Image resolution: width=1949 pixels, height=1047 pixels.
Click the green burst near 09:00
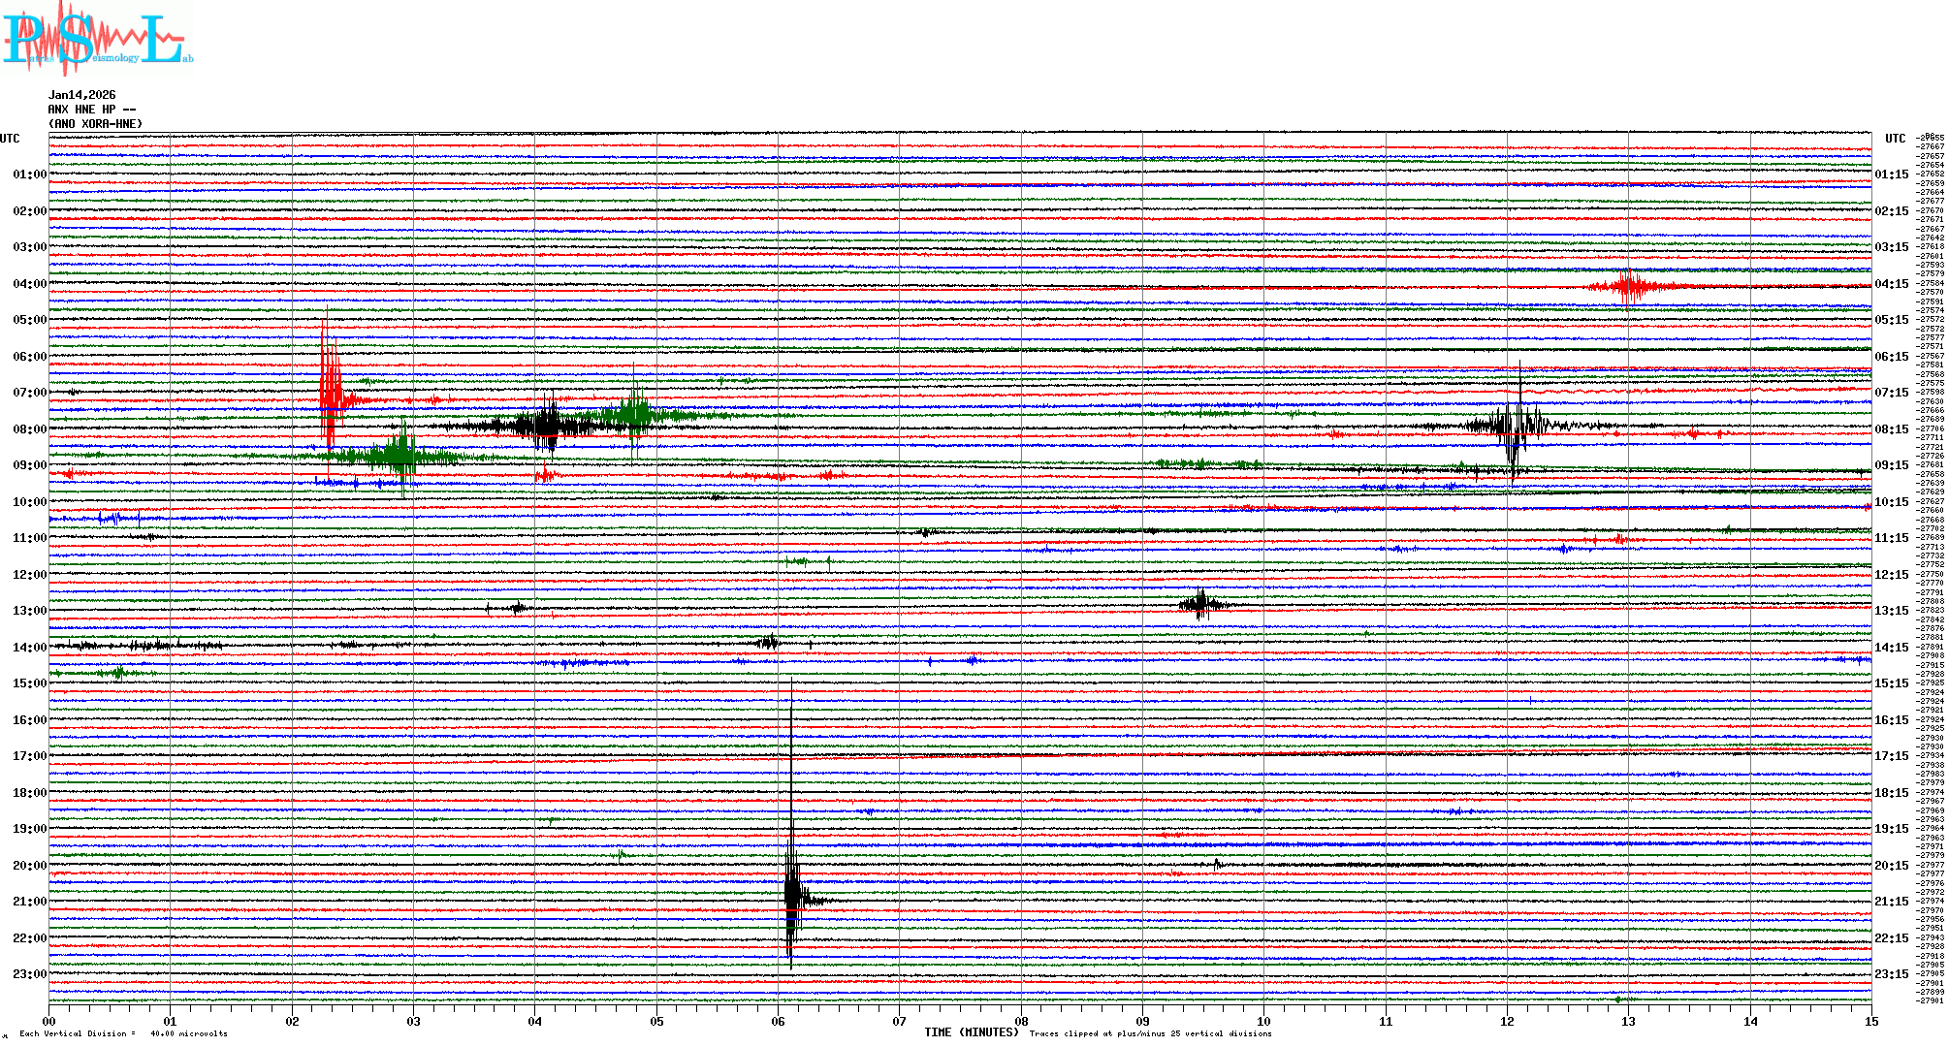pos(399,455)
